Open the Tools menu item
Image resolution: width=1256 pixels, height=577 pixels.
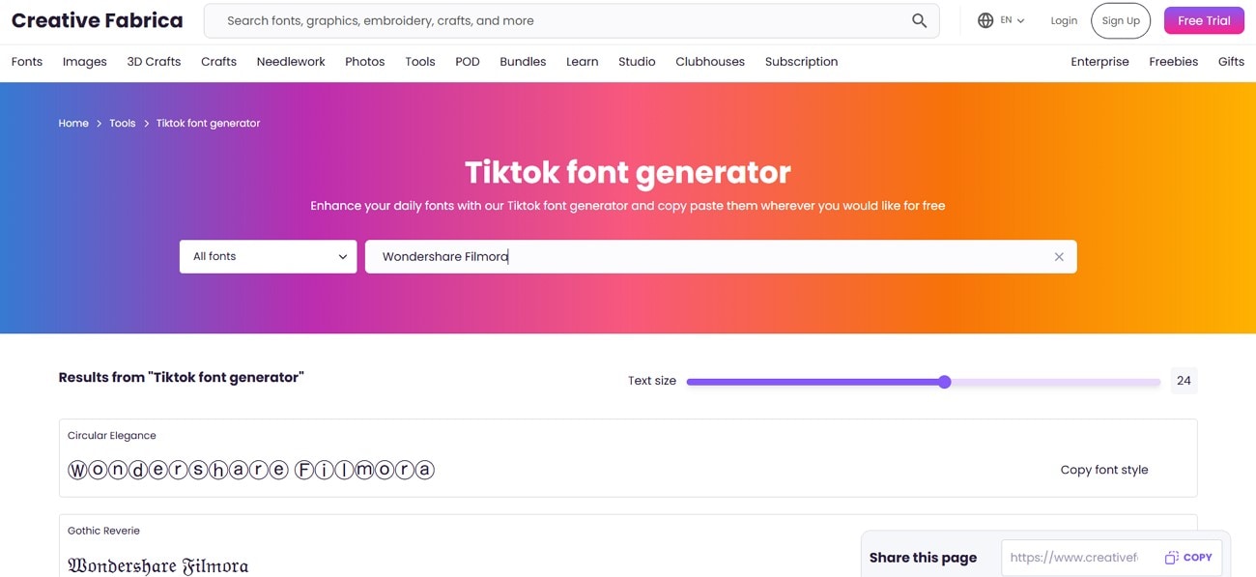coord(420,62)
